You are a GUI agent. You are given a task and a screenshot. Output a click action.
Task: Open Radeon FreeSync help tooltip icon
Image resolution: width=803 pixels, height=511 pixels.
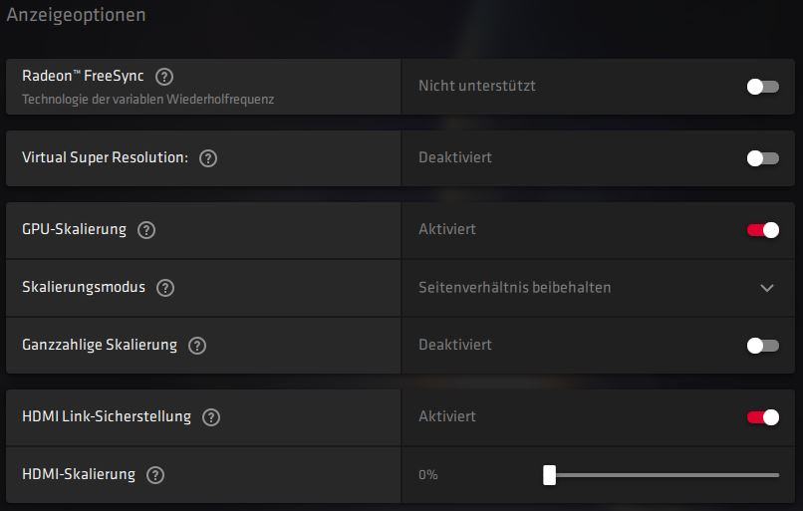pyautogui.click(x=164, y=77)
